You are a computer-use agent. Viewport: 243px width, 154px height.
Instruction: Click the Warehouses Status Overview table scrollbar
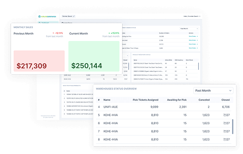(232, 126)
